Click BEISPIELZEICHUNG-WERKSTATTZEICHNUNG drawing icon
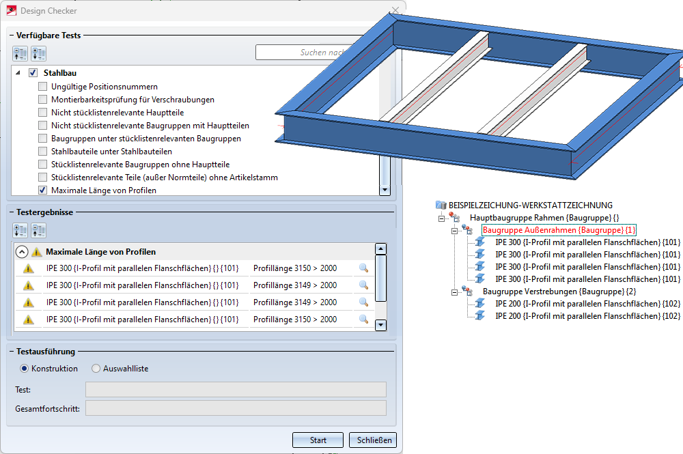 pyautogui.click(x=441, y=205)
